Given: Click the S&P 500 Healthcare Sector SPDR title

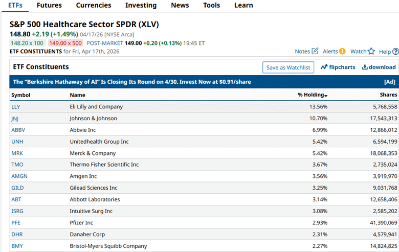Looking at the screenshot, I should (x=84, y=25).
